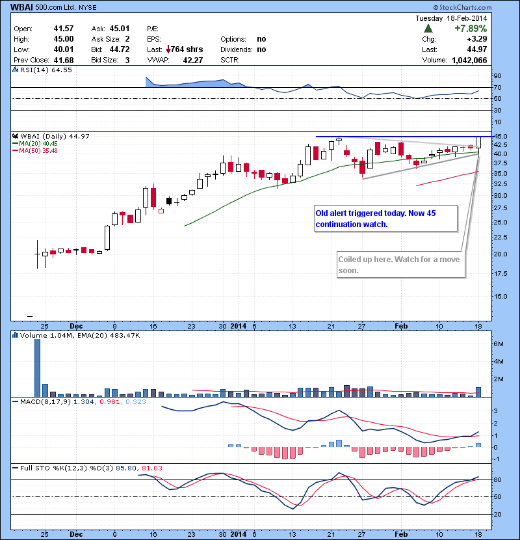Click the Ask price 45.01
This screenshot has height=540, width=520.
pos(120,29)
